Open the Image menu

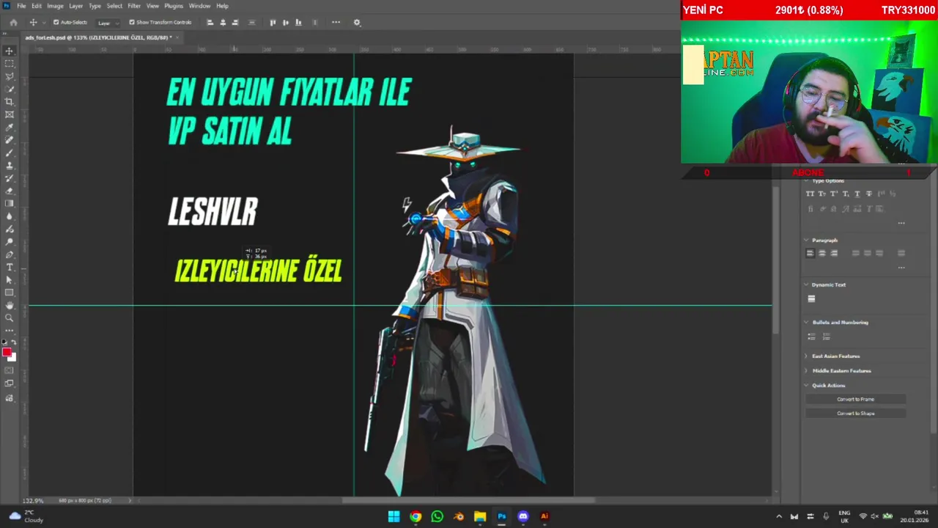(x=55, y=6)
